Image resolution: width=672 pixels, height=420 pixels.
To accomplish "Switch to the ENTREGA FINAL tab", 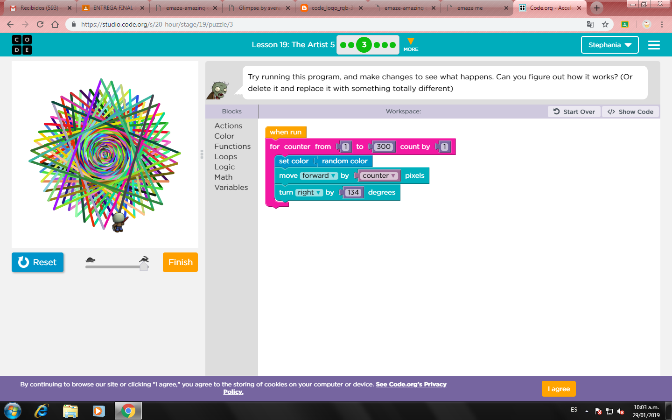I will coord(113,8).
